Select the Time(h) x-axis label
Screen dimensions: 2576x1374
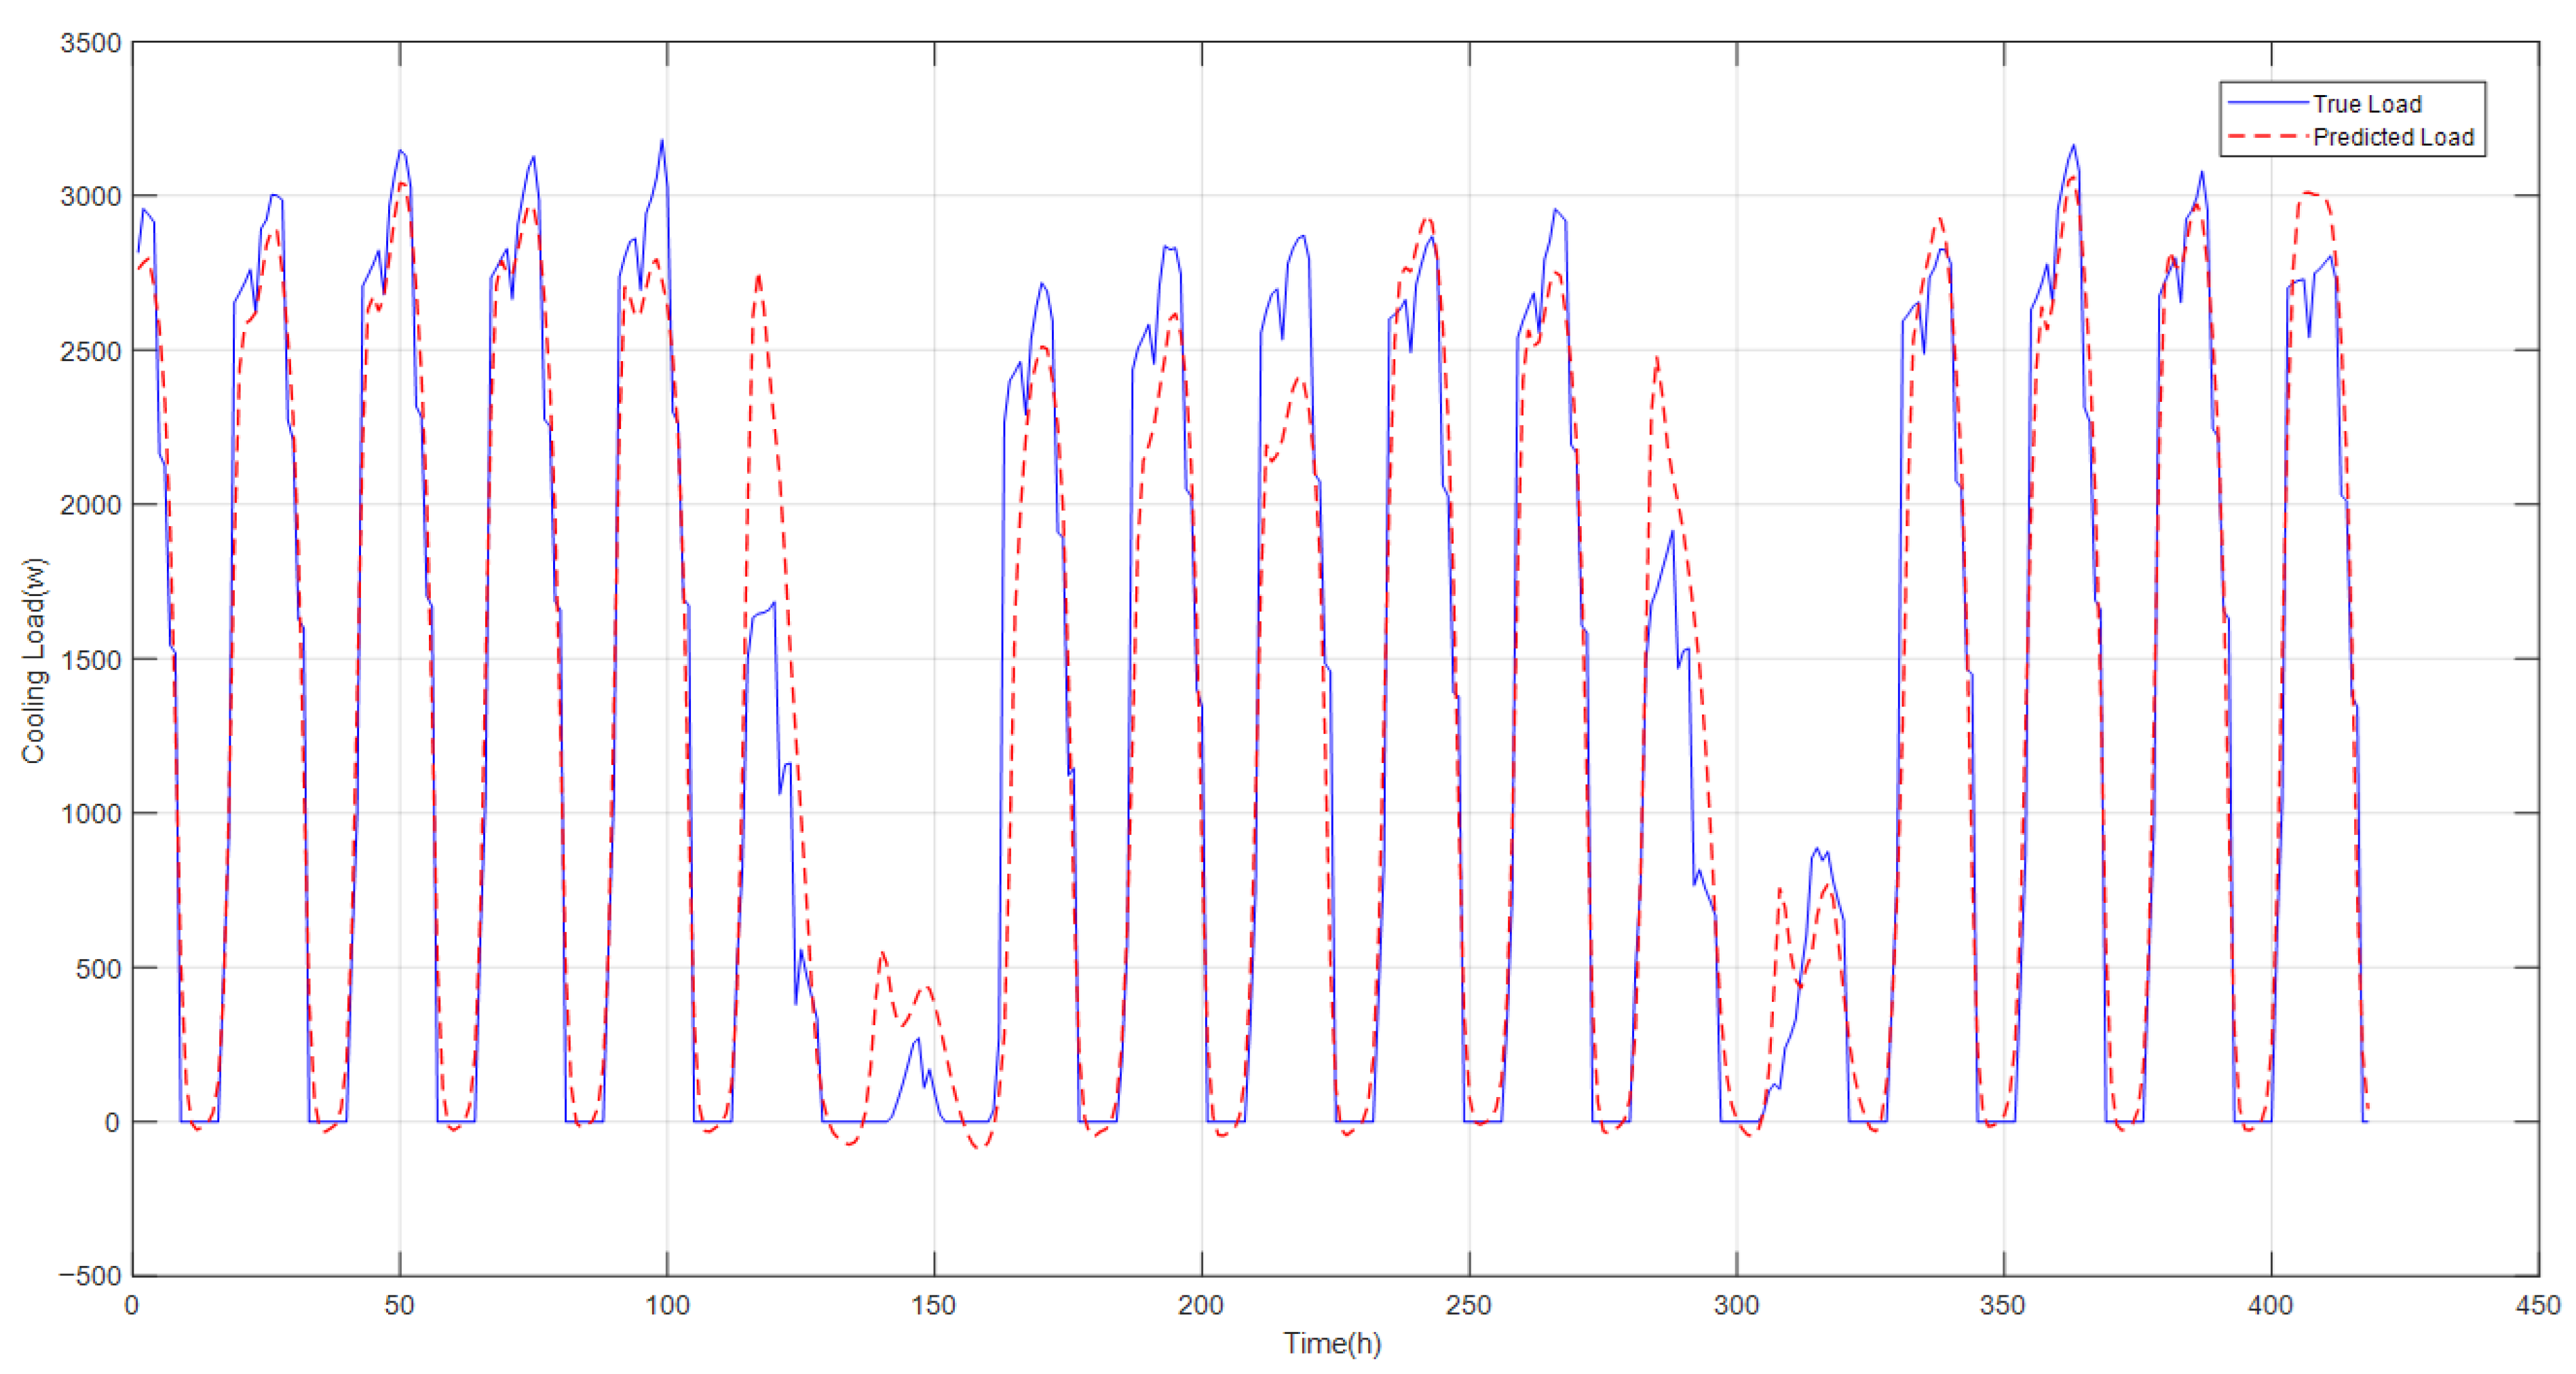(1332, 1343)
